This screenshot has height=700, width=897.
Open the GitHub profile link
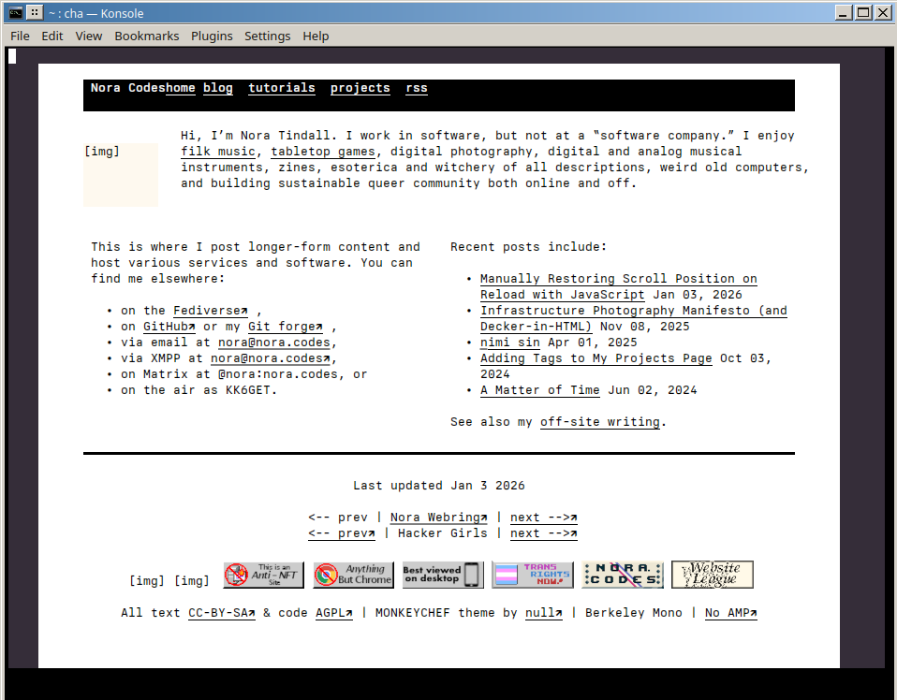169,327
